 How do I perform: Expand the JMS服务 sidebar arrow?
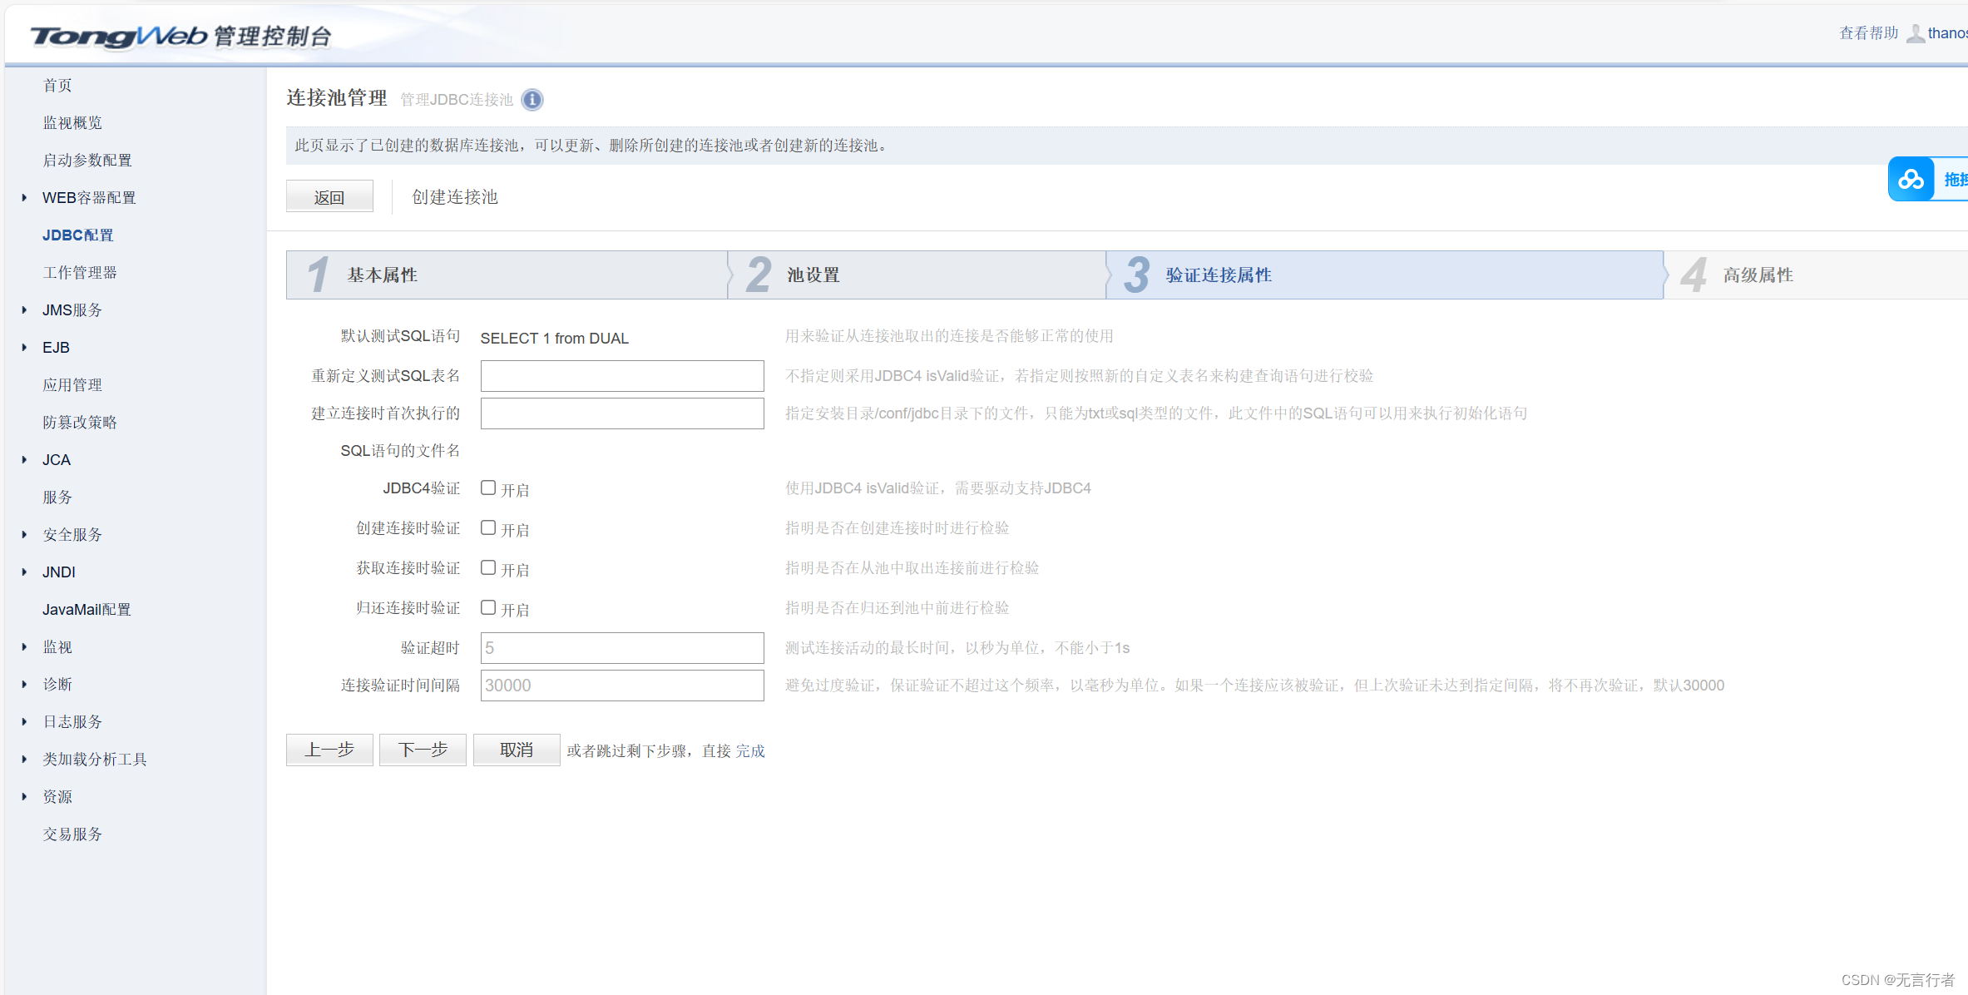click(x=24, y=310)
